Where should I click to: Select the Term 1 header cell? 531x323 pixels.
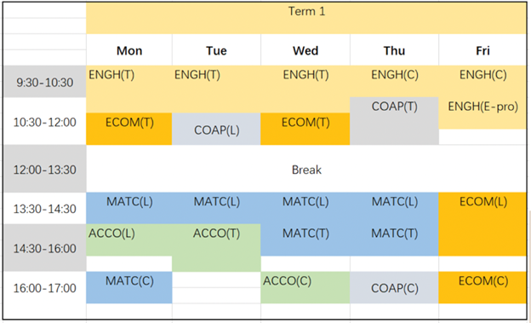pyautogui.click(x=306, y=18)
